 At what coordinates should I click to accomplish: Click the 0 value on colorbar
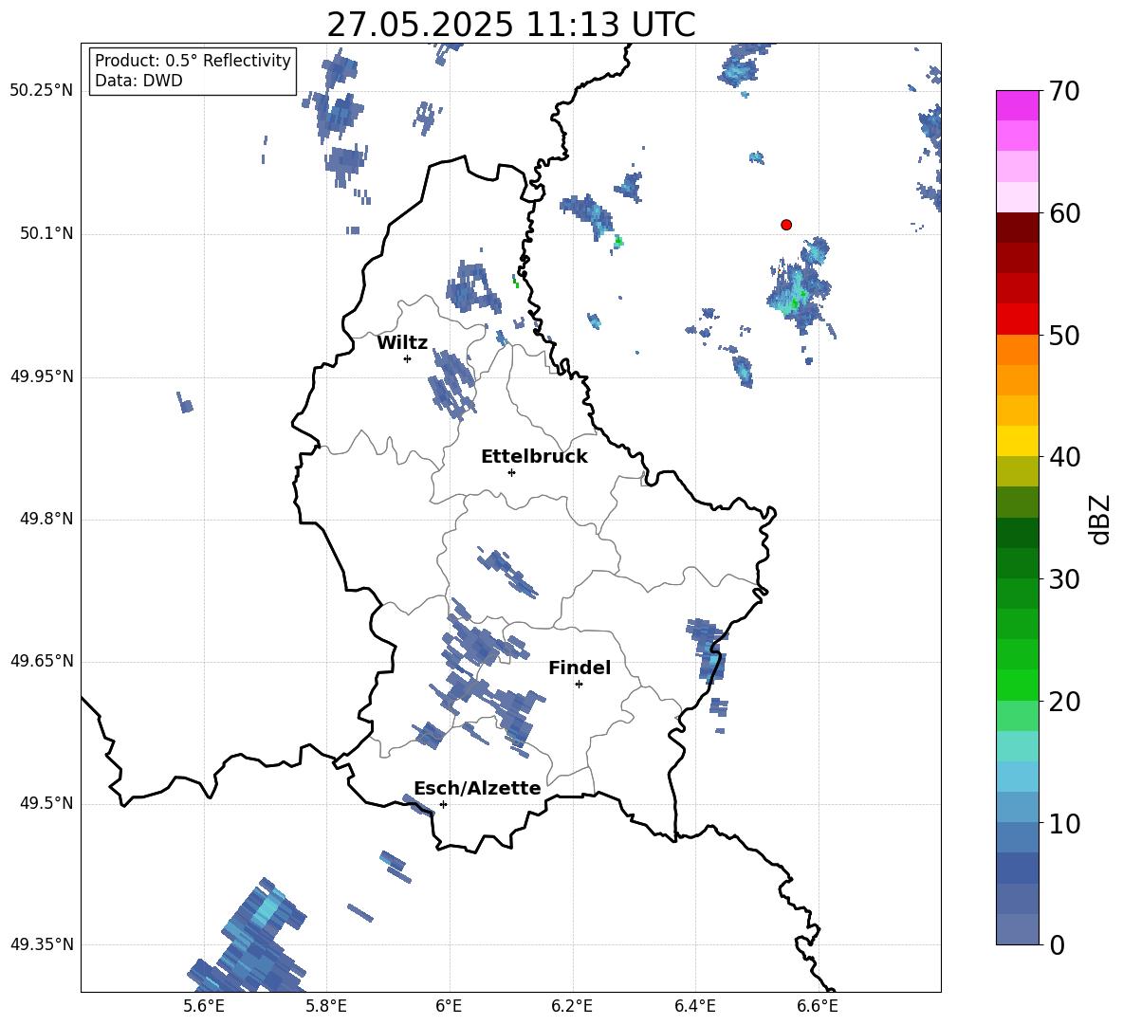[x=1058, y=945]
